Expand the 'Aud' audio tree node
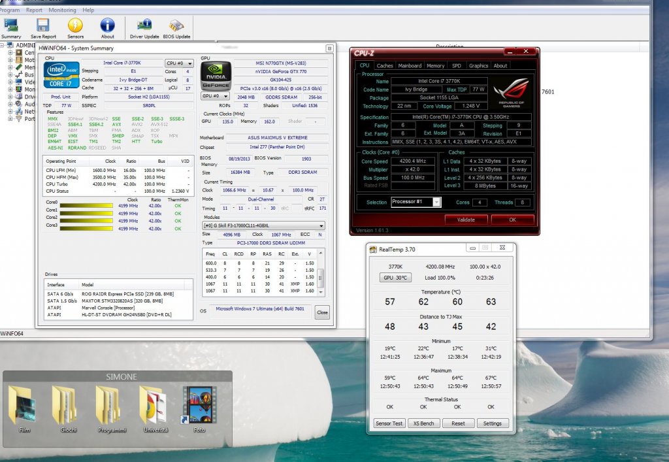 [x=10, y=104]
